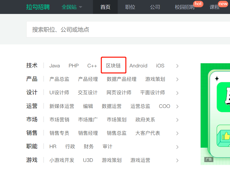Open the 公司 nav tab
The height and width of the screenshot is (181, 230).
click(x=155, y=7)
